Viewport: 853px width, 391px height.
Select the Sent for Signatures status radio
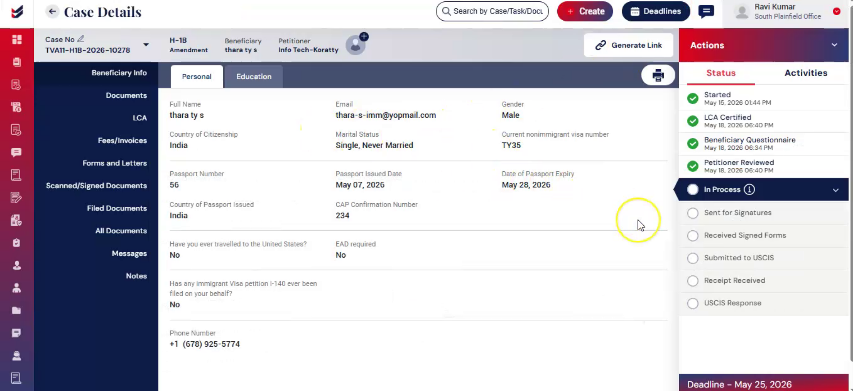tap(693, 213)
